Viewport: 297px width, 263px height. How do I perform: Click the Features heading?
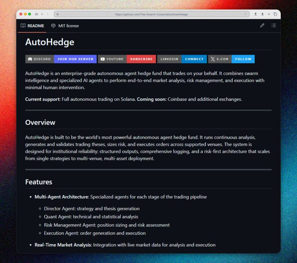pos(38,182)
